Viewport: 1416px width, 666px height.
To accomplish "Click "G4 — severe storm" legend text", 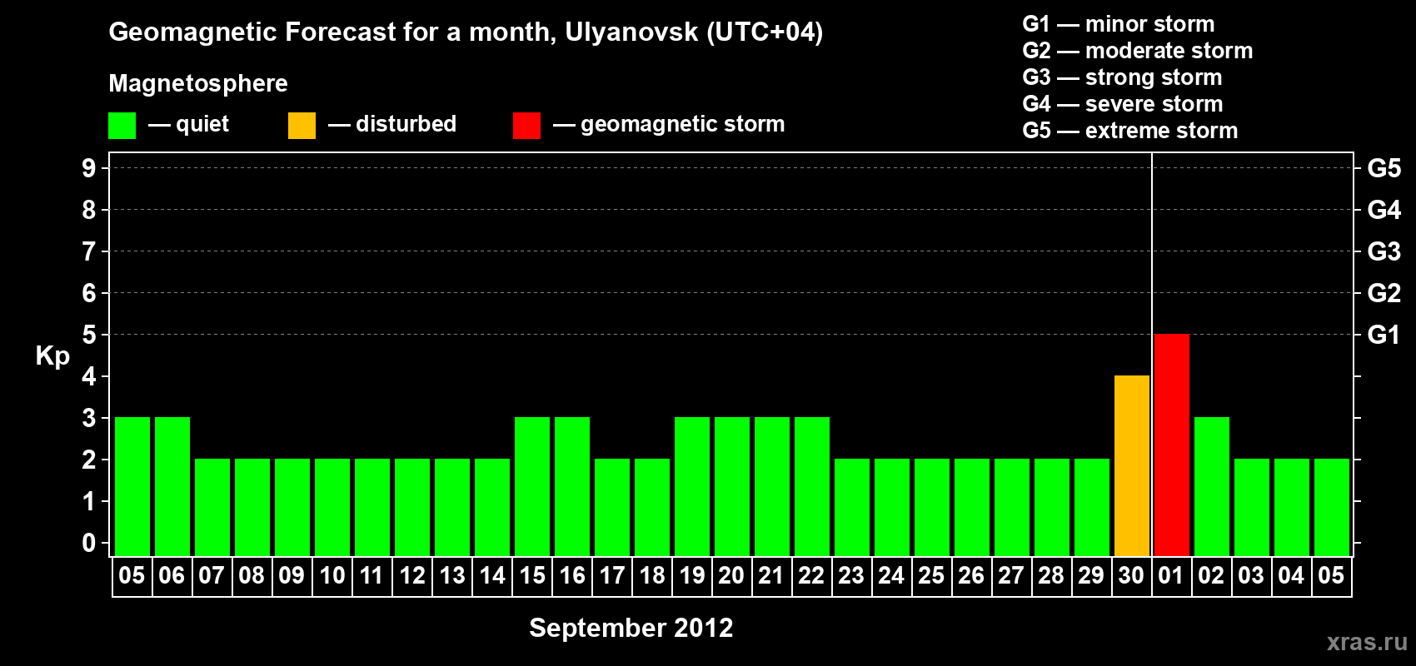I will [x=1122, y=104].
